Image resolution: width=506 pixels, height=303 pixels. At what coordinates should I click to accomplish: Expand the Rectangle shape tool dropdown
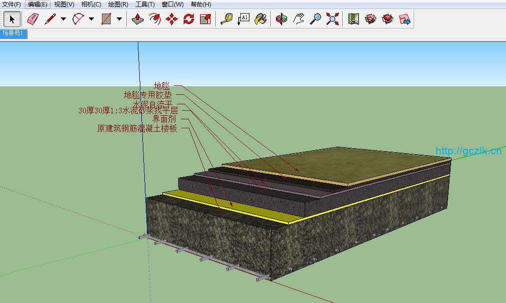point(119,19)
